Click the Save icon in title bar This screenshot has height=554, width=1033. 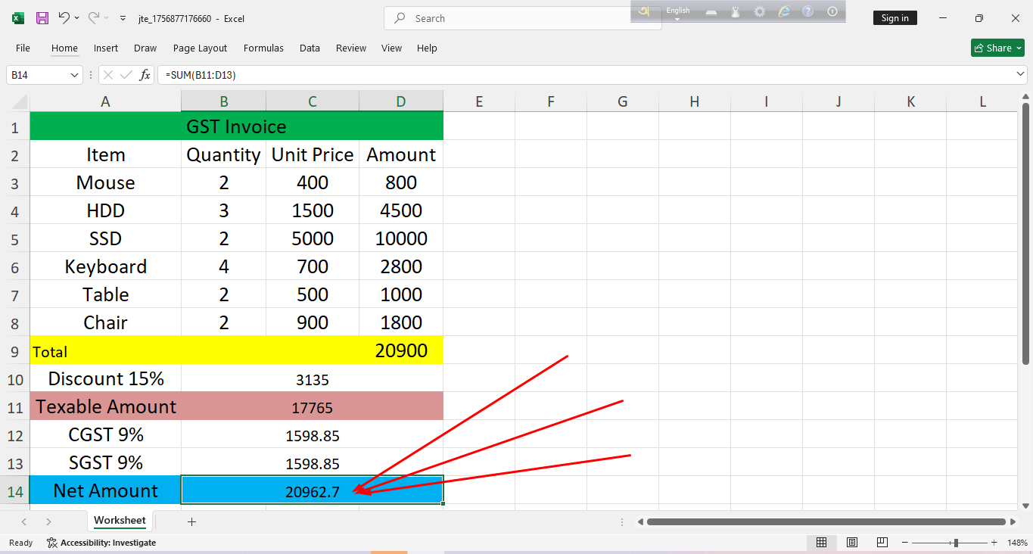42,18
